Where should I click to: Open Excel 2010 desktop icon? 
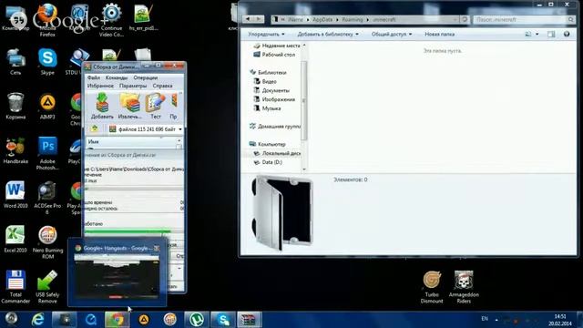pyautogui.click(x=15, y=239)
